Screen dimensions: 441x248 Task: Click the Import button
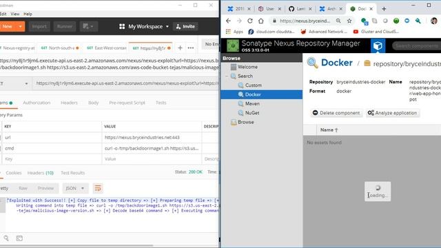39,26
